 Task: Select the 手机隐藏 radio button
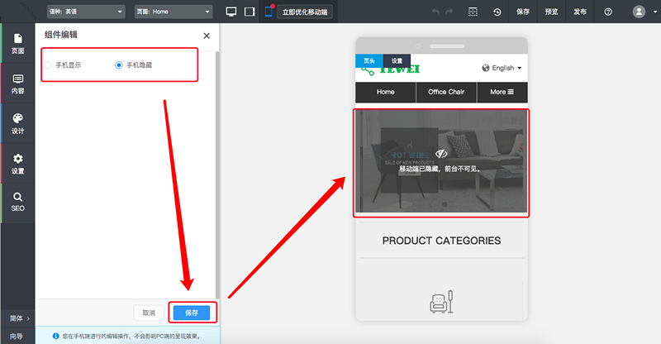pos(119,64)
